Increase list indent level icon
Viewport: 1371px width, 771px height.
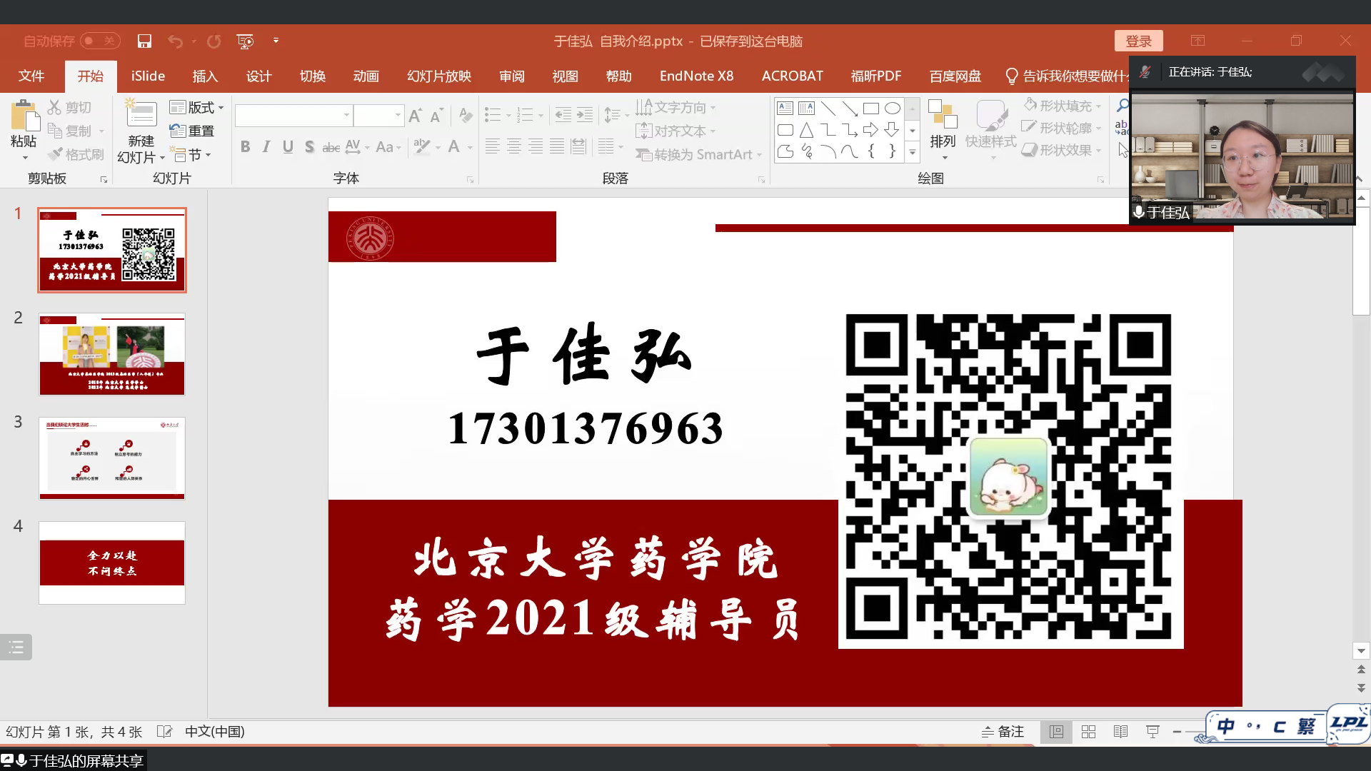(585, 114)
